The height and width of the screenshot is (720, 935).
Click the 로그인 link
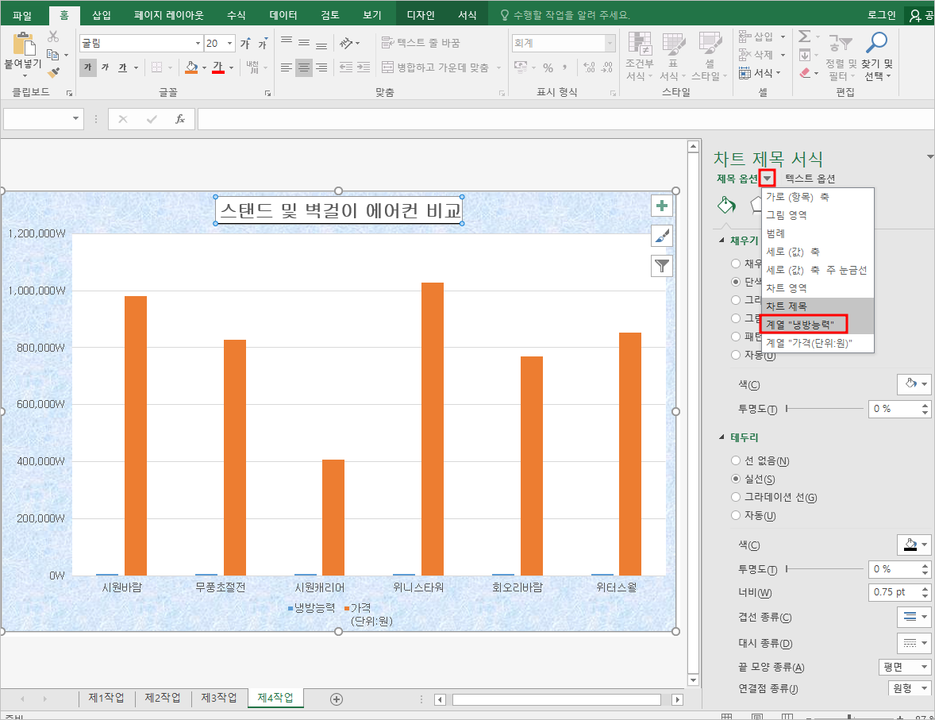pyautogui.click(x=881, y=15)
